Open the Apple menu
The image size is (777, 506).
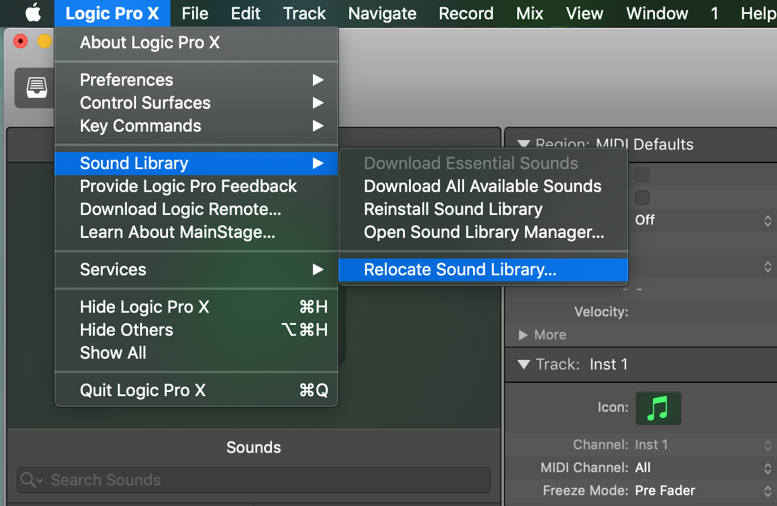pyautogui.click(x=33, y=13)
